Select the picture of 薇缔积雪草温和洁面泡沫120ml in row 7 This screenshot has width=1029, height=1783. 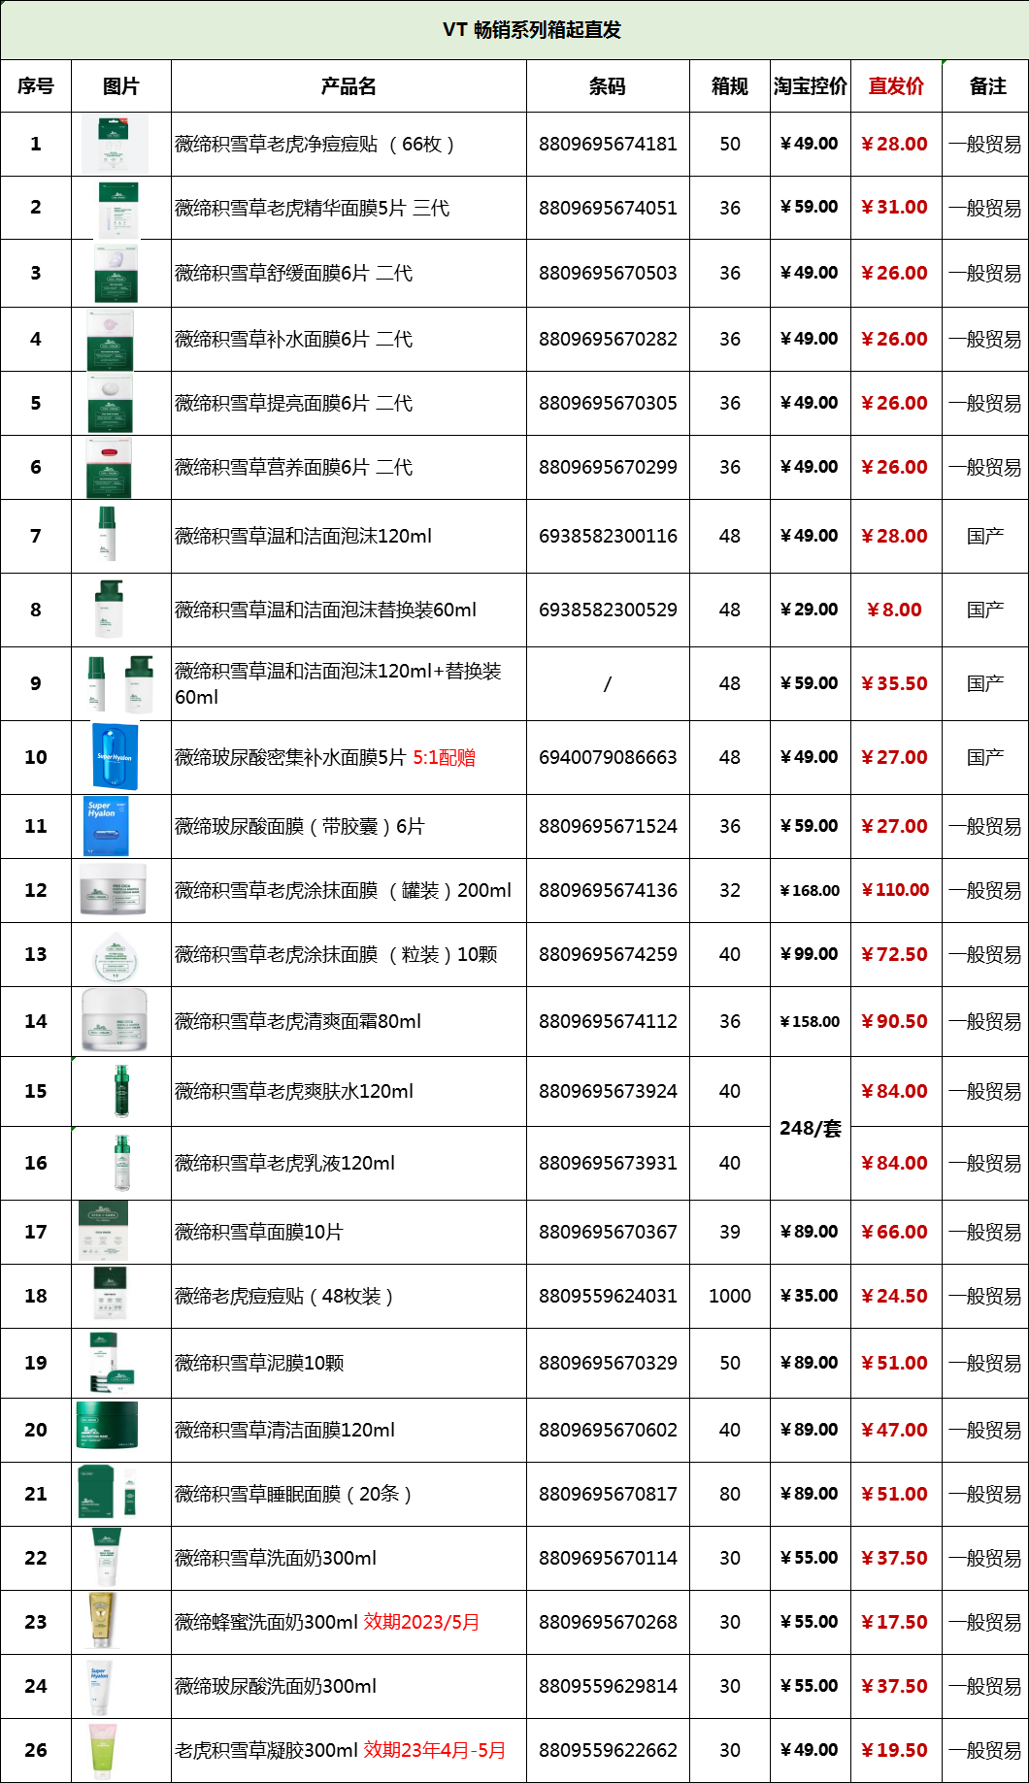tap(107, 534)
